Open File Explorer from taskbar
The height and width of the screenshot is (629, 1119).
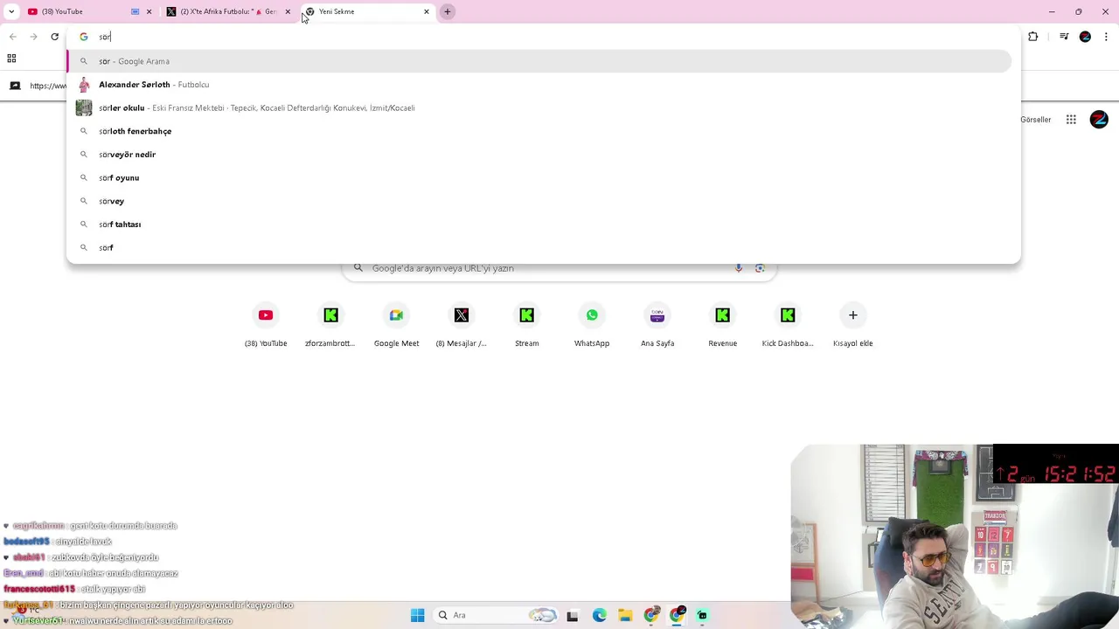pos(625,615)
